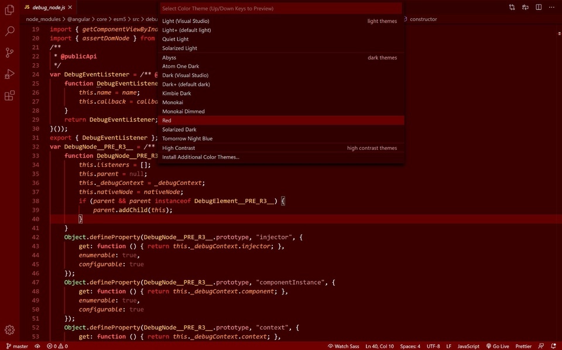Screen dimensions: 562x350
Task: Toggle Watch Sass in status bar
Action: pyautogui.click(x=344, y=346)
